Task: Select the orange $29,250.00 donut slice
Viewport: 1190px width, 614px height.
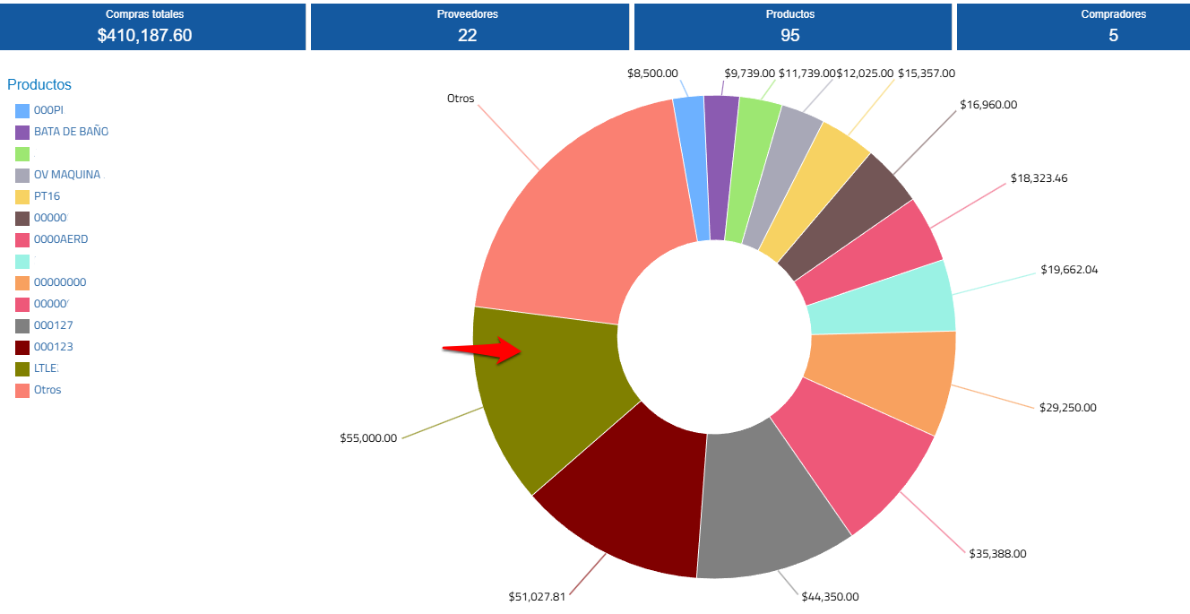Action: tap(883, 376)
